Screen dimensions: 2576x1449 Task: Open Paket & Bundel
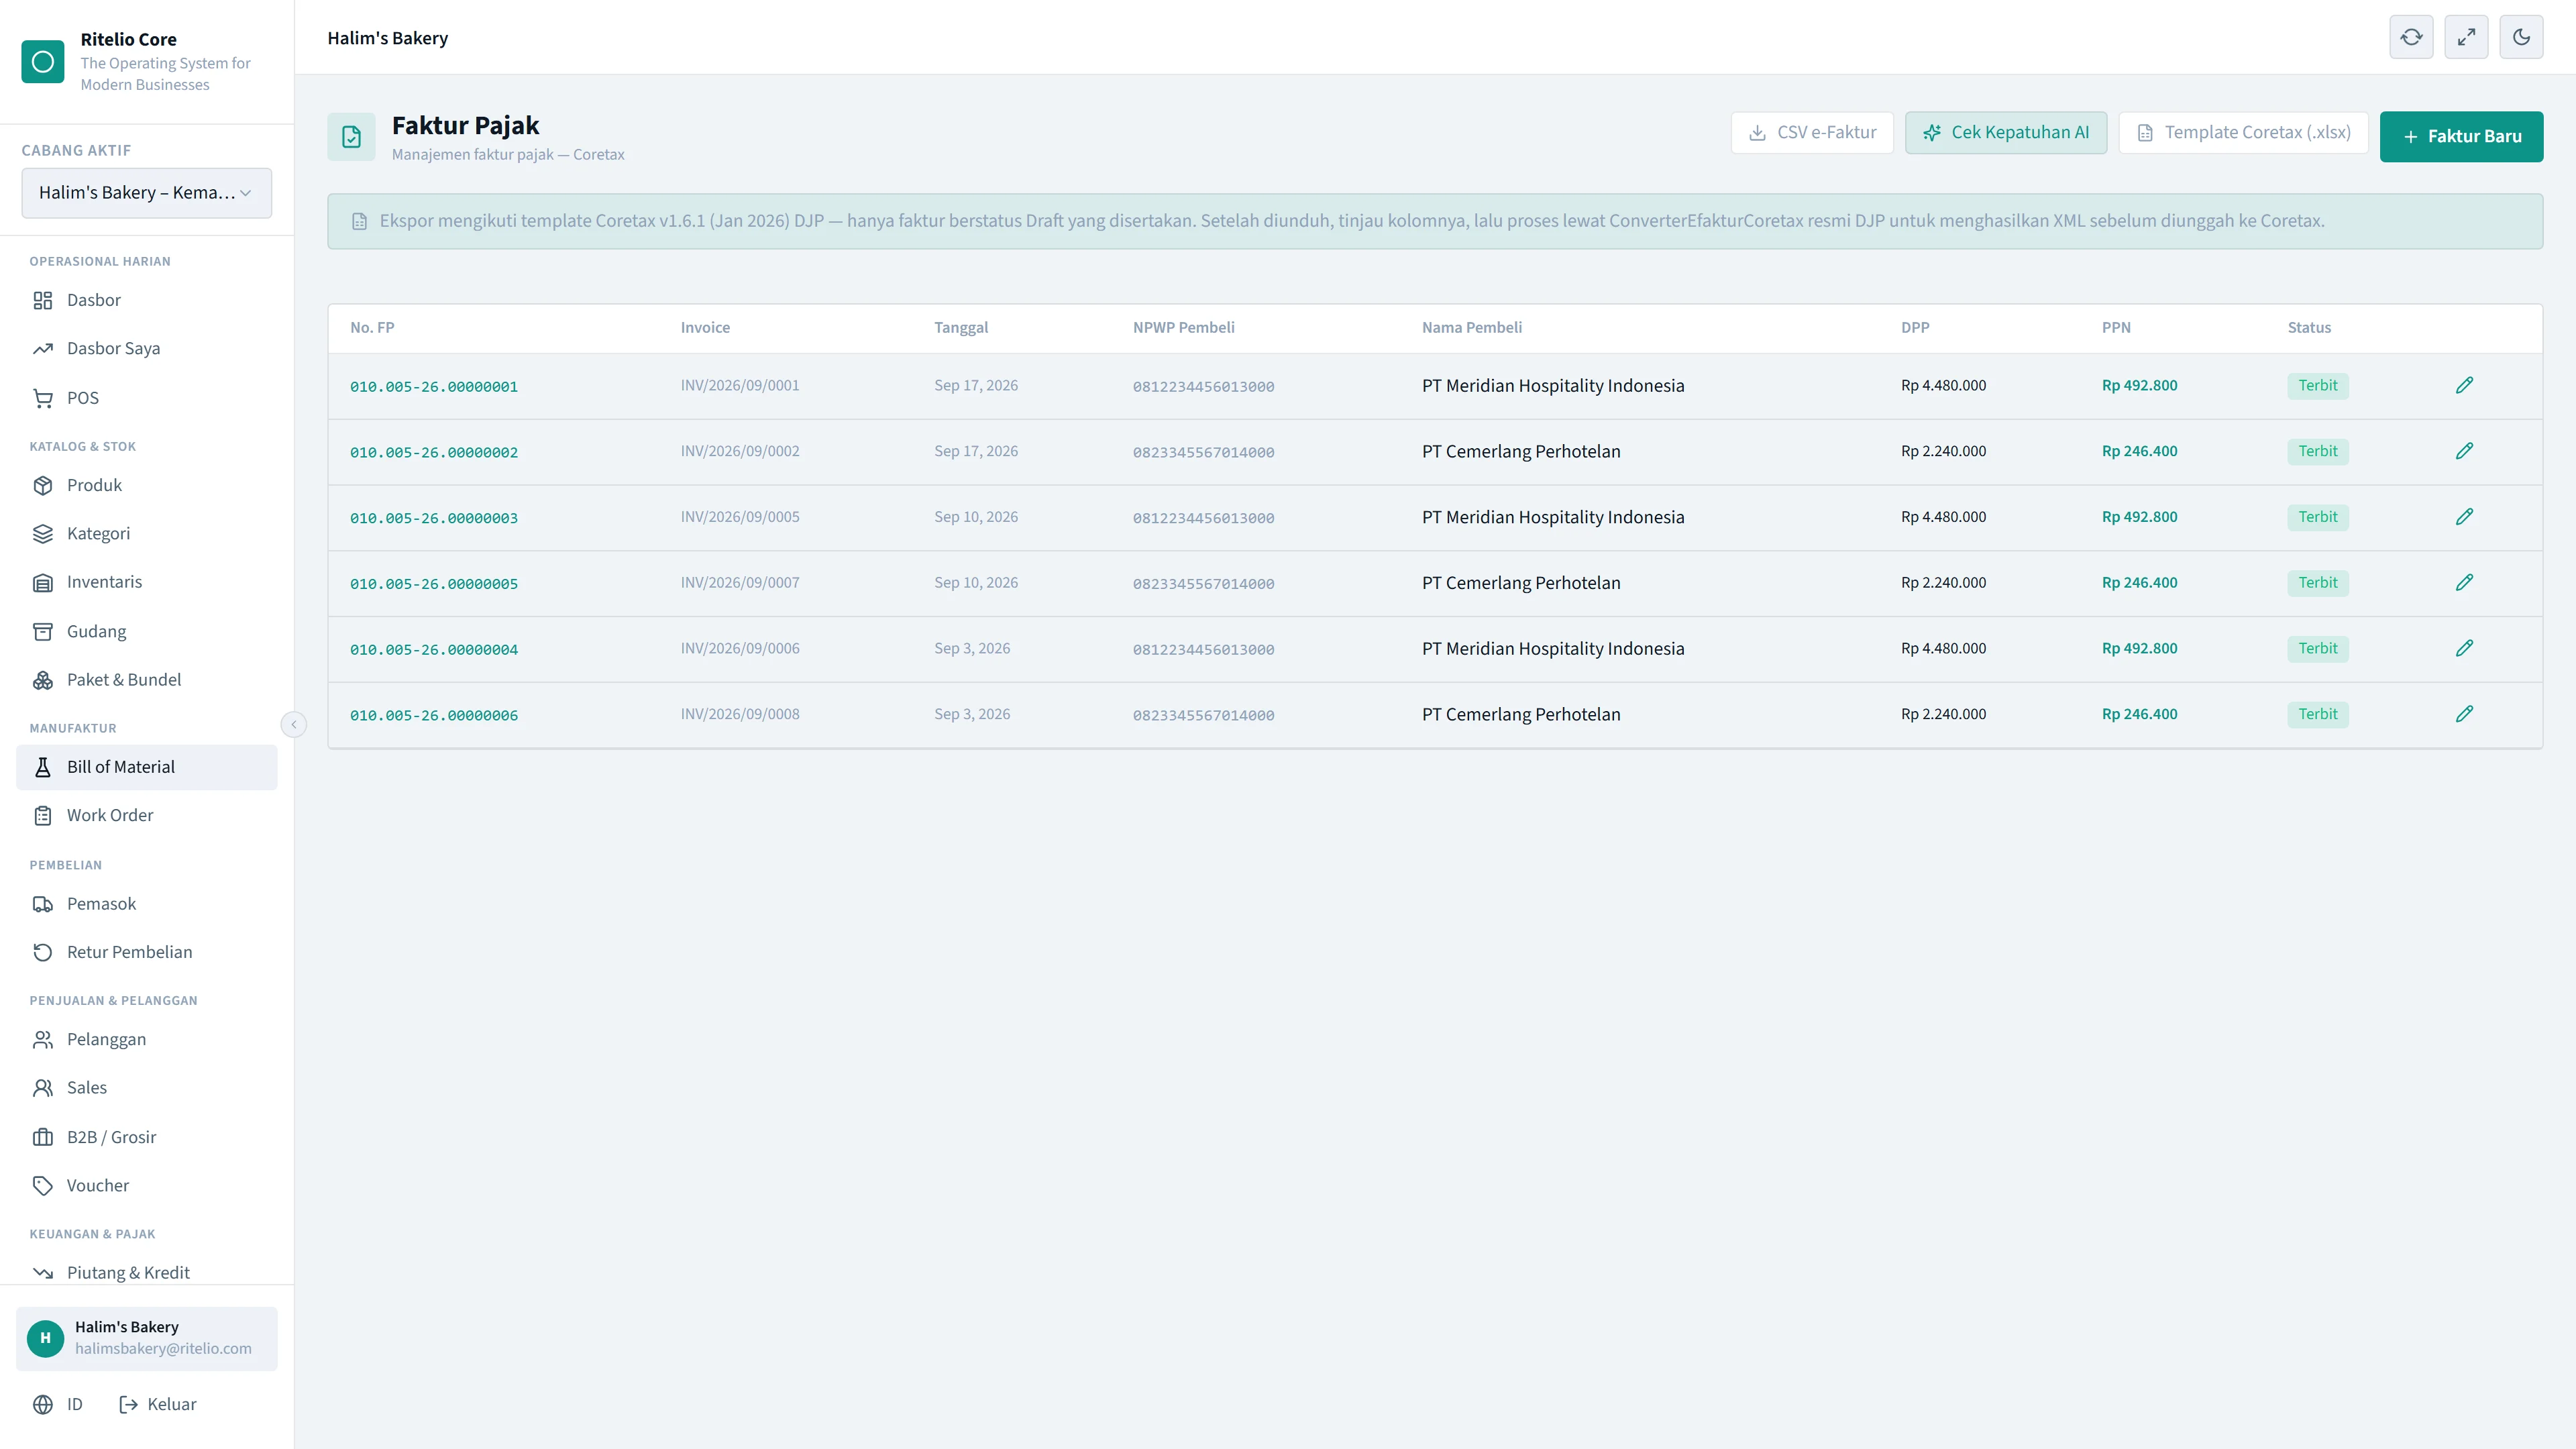146,680
